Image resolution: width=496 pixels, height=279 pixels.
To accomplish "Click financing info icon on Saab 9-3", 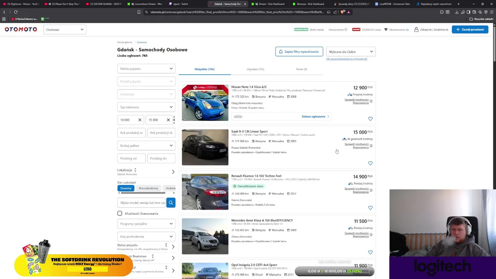I will pos(371,146).
